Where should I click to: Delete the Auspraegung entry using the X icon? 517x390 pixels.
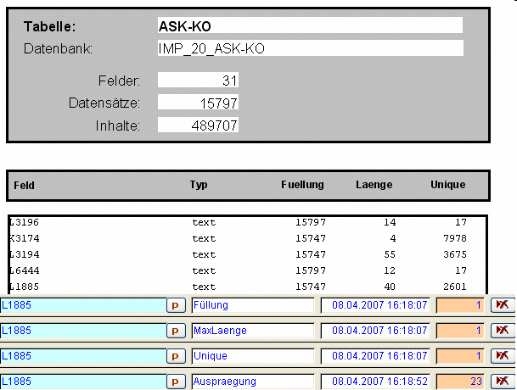point(502,382)
